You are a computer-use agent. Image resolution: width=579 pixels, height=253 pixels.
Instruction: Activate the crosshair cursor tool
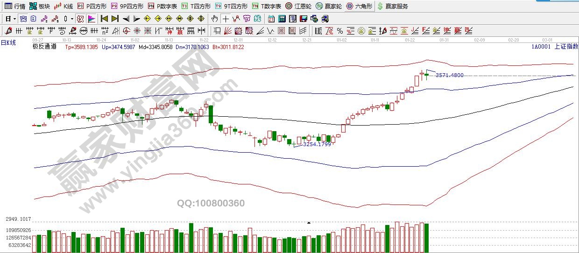pyautogui.click(x=226, y=19)
